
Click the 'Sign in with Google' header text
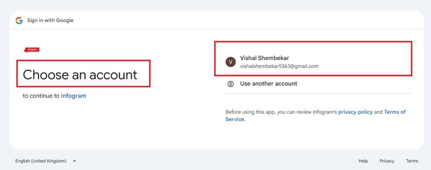tap(50, 21)
